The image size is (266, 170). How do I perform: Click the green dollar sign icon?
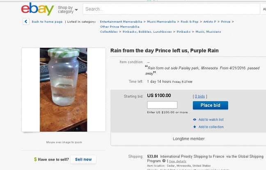(x=36, y=159)
